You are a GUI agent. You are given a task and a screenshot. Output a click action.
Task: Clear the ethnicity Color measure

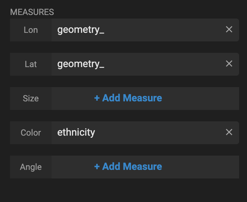coord(229,132)
